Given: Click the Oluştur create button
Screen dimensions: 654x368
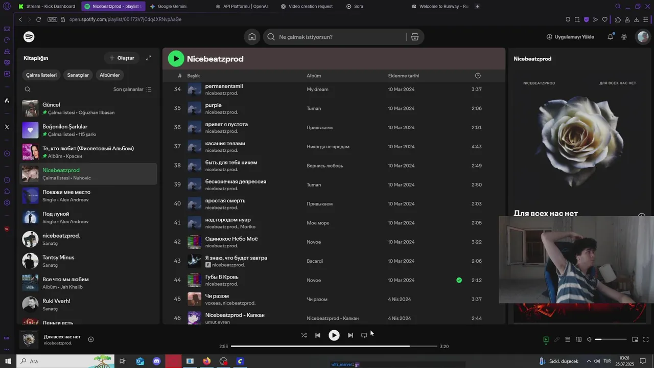Looking at the screenshot, I should [x=122, y=58].
